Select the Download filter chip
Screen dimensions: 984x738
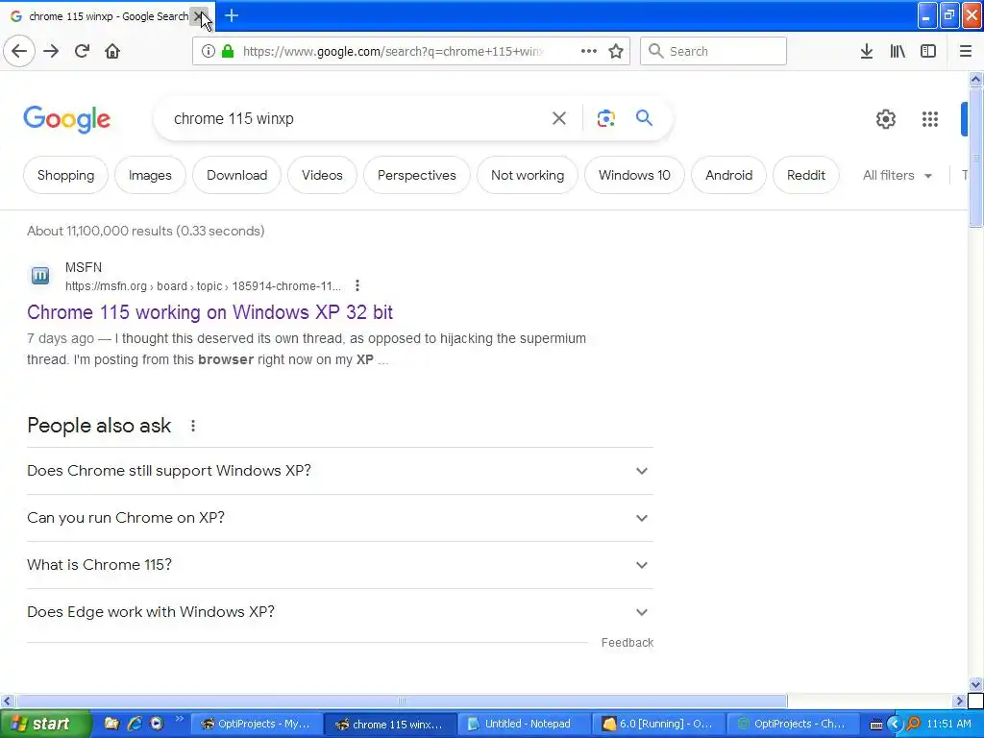coord(236,175)
